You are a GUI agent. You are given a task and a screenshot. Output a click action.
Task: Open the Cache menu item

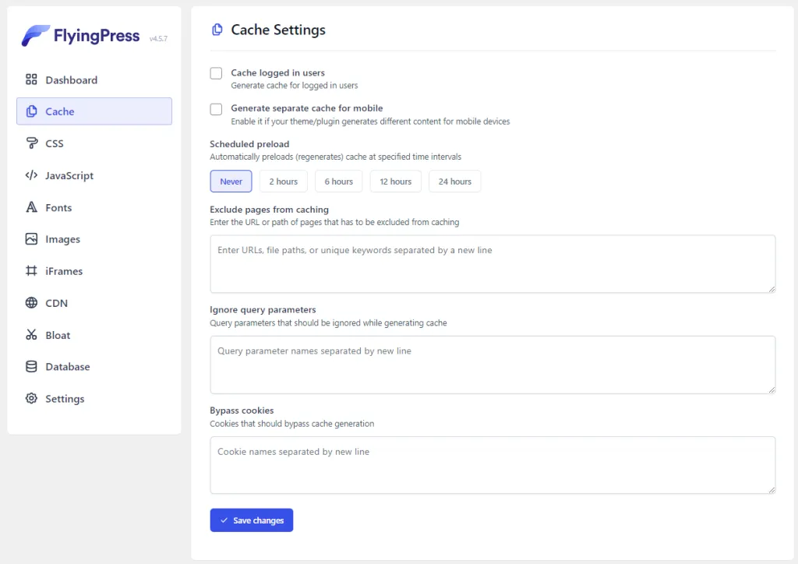(x=94, y=111)
